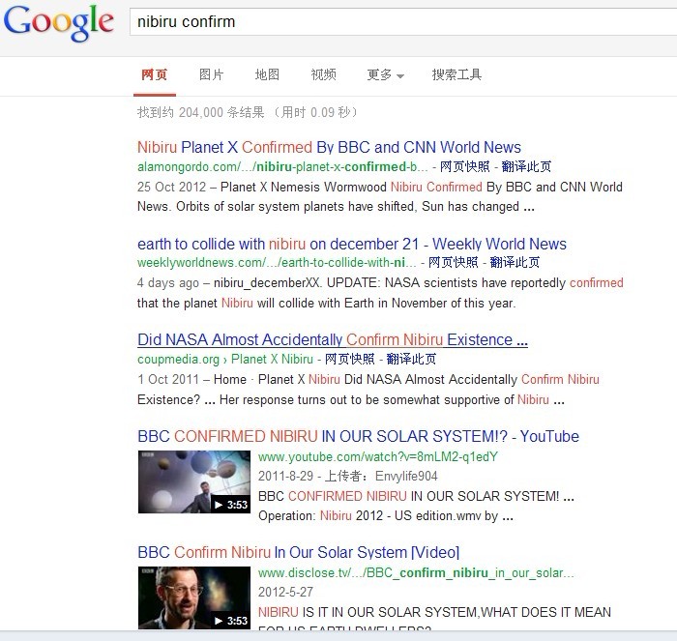
Task: Select the 网页 tab
Action: click(x=154, y=74)
